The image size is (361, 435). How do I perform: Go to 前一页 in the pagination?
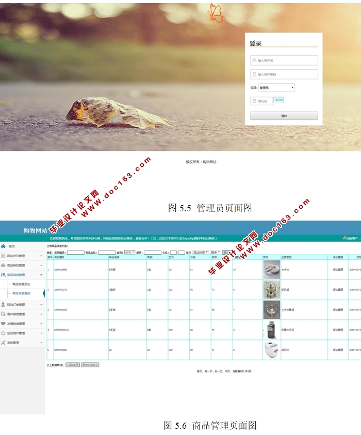(208, 371)
